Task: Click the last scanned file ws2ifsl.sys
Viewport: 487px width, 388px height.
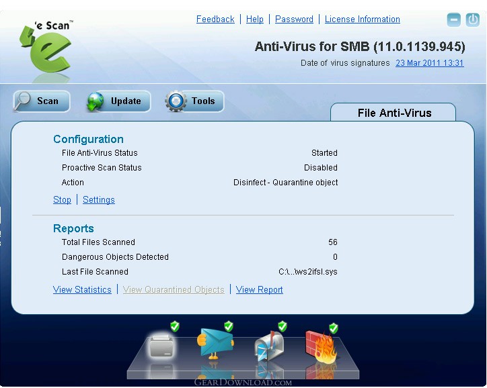Action: click(x=308, y=272)
